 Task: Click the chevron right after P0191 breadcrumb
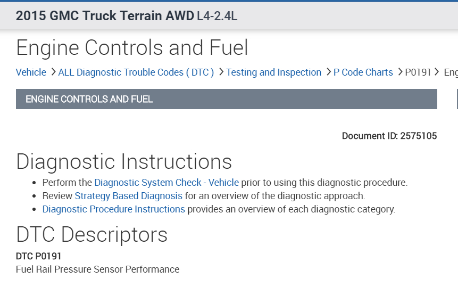(x=437, y=72)
